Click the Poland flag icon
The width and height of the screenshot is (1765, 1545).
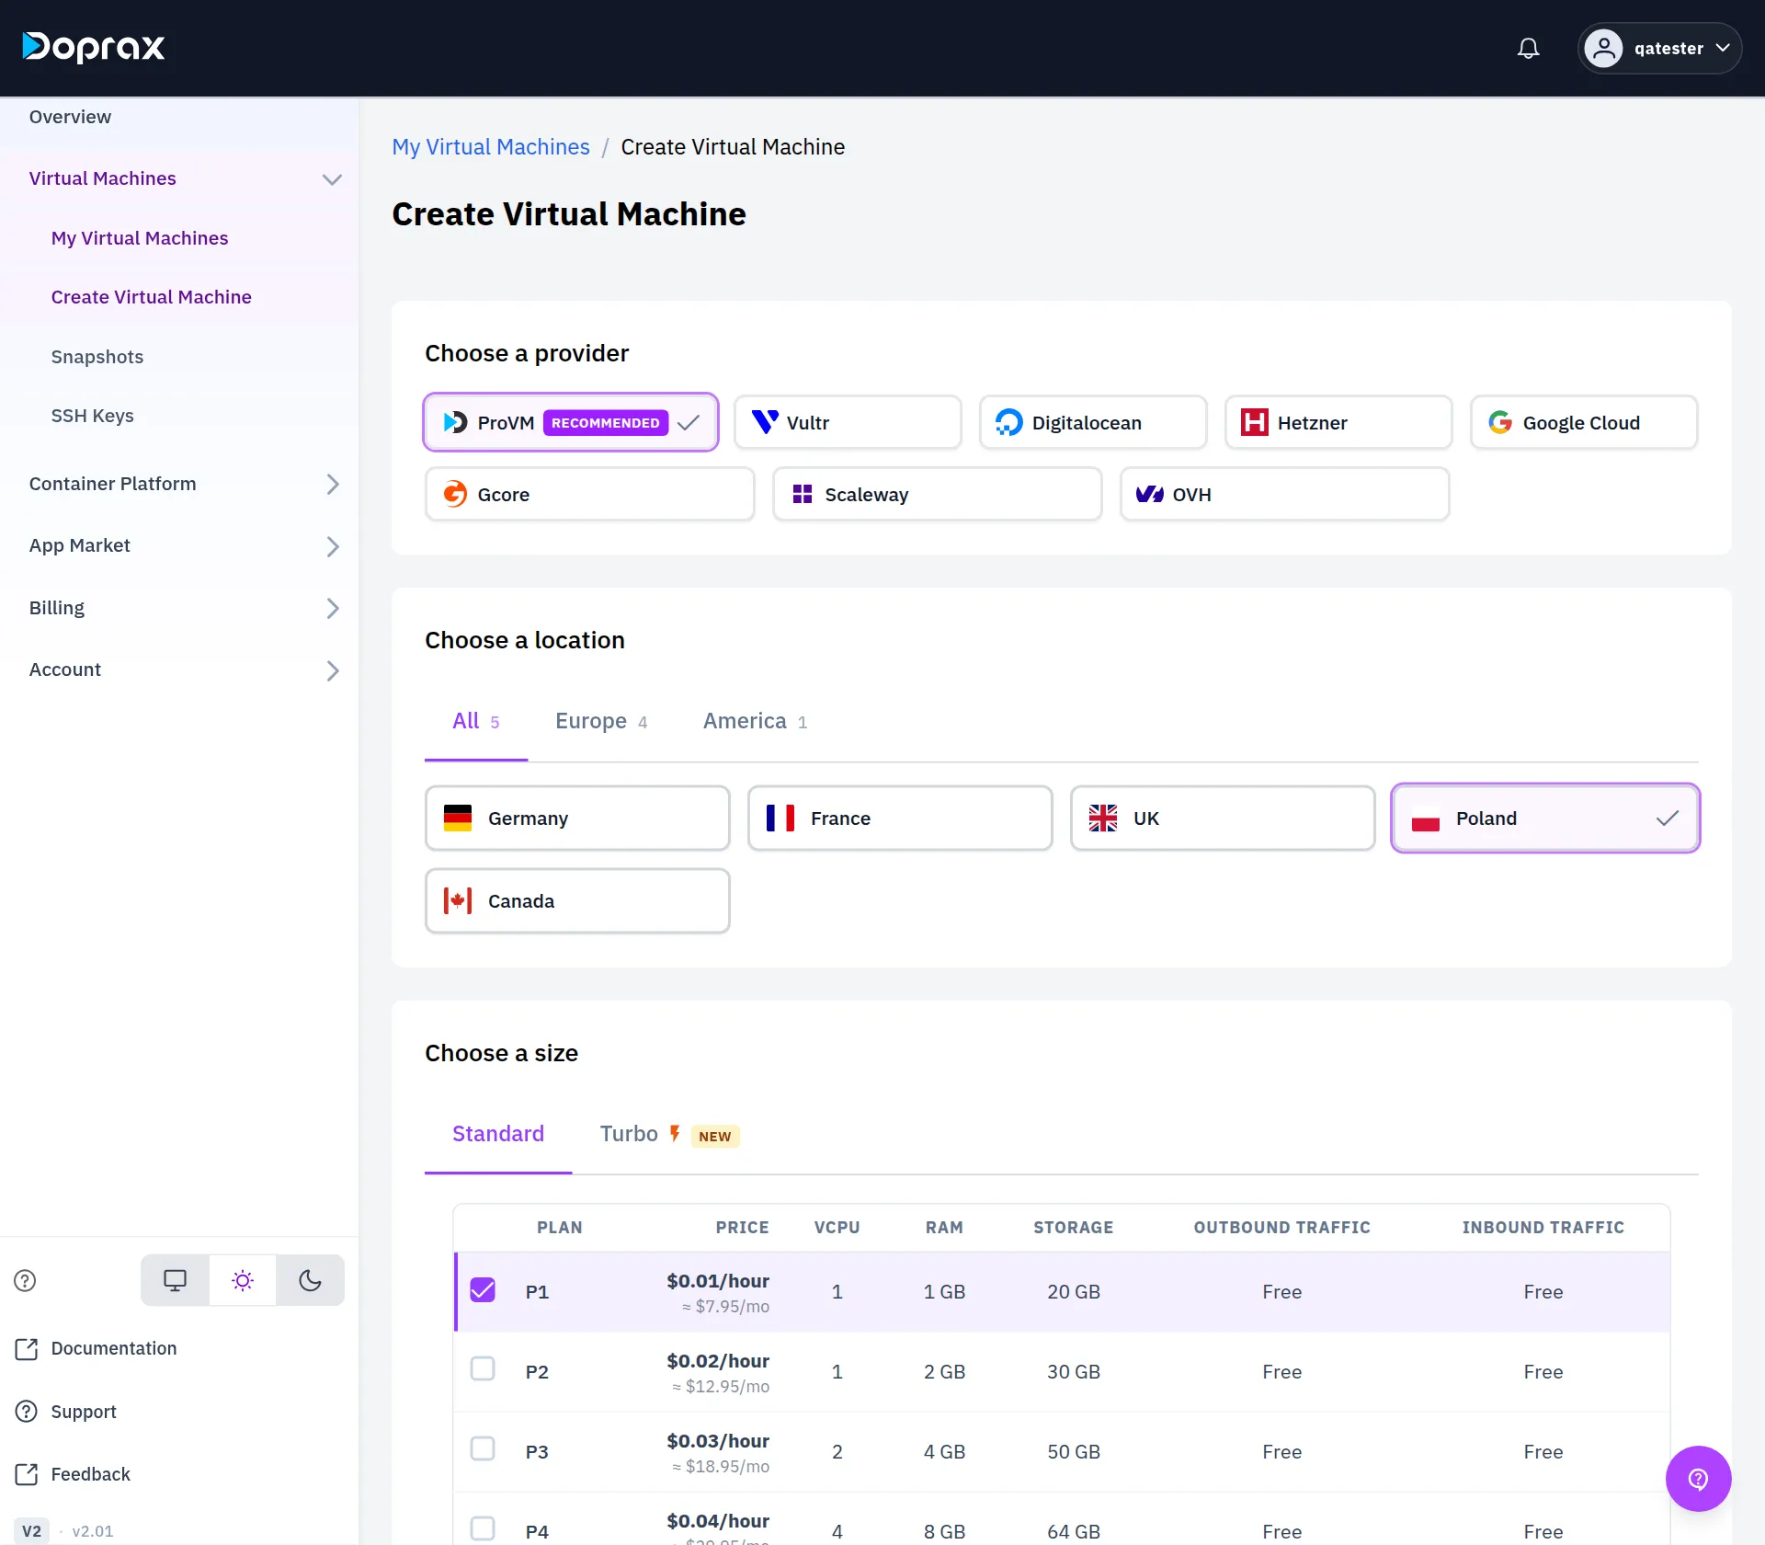1426,818
